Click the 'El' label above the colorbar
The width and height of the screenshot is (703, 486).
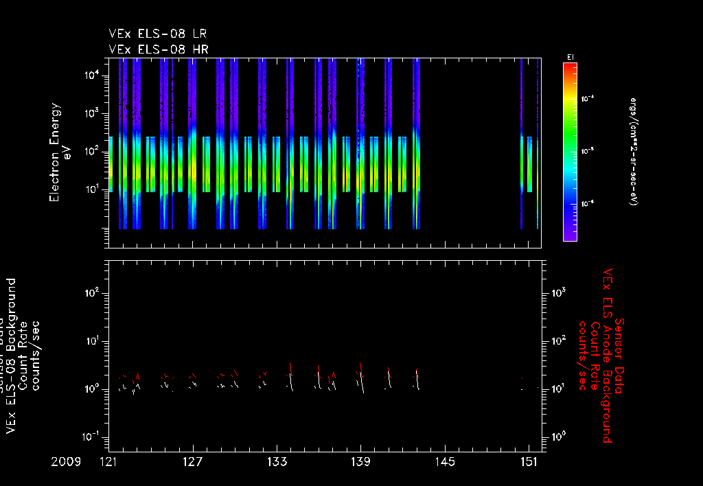click(x=571, y=58)
